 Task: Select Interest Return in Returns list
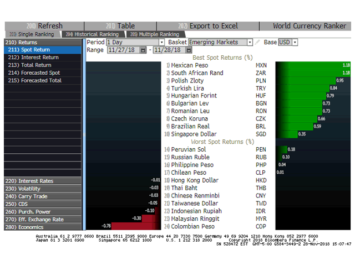43,58
